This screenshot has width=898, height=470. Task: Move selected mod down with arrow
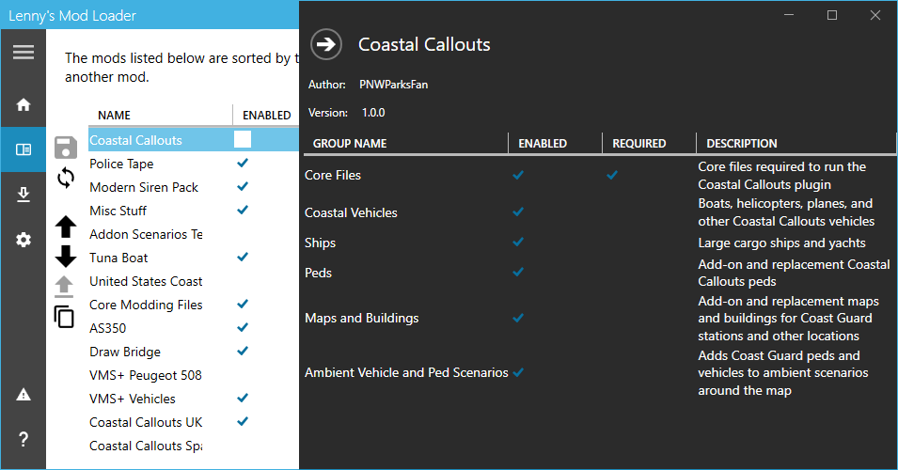tap(65, 256)
